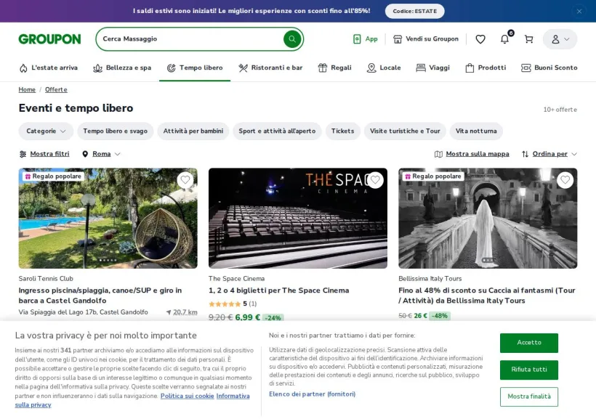Select Prodotti category
596x419 pixels.
click(486, 68)
